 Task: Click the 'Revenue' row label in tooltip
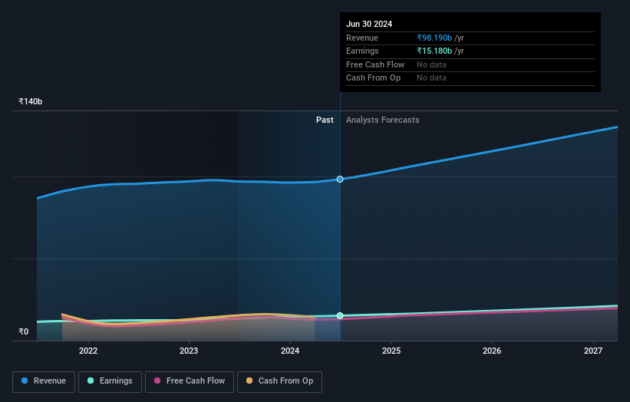pyautogui.click(x=362, y=38)
